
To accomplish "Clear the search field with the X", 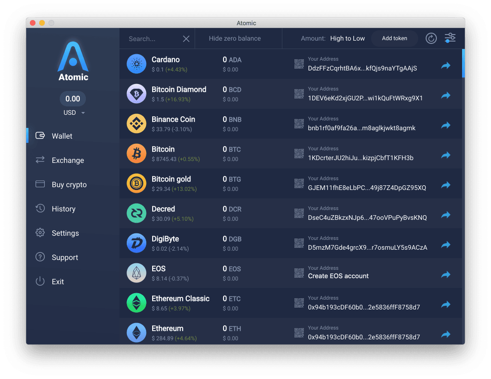I will pyautogui.click(x=186, y=39).
